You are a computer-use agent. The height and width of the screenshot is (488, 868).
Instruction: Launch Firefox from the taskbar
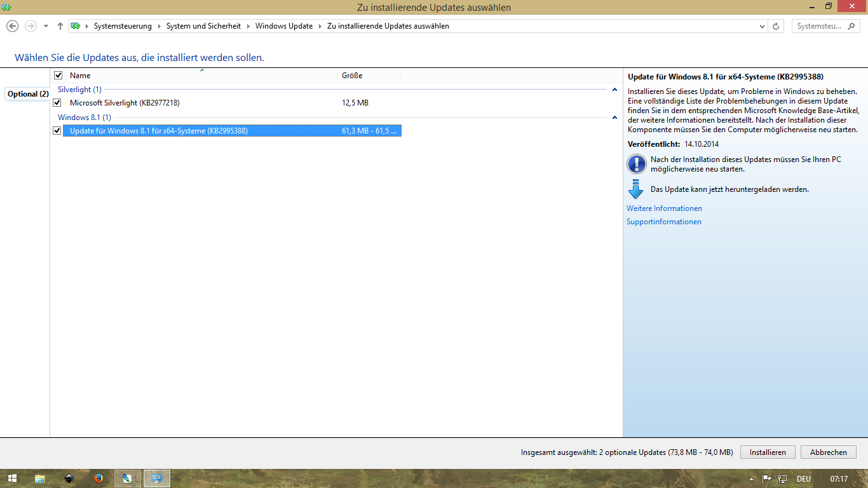(98, 478)
